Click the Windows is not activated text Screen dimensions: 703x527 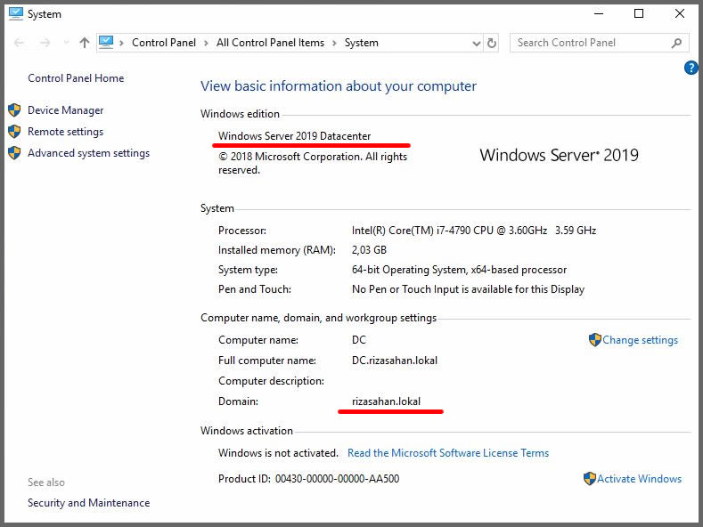[278, 453]
